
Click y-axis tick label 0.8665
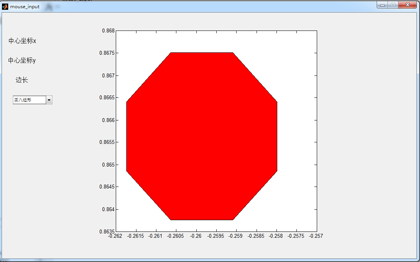coord(107,97)
